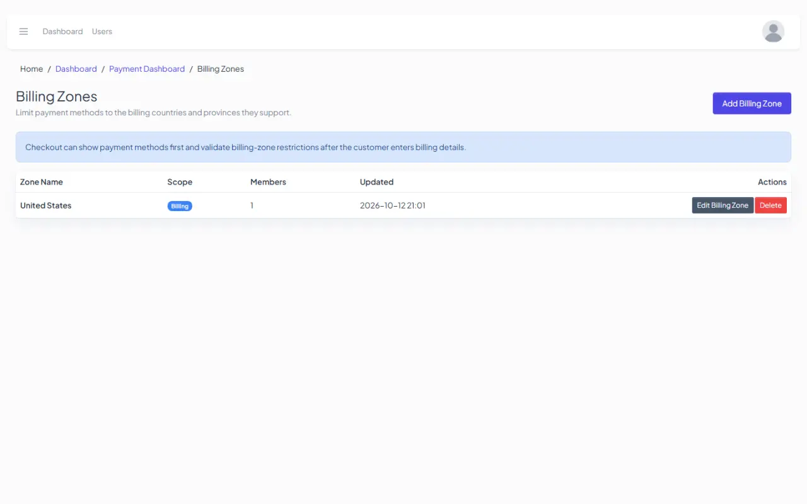Follow the Dashboard breadcrumb link
Screen dimensions: 807x504
pos(76,69)
